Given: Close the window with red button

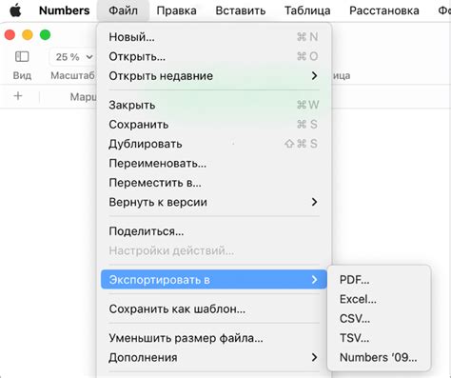Looking at the screenshot, I should [x=10, y=34].
